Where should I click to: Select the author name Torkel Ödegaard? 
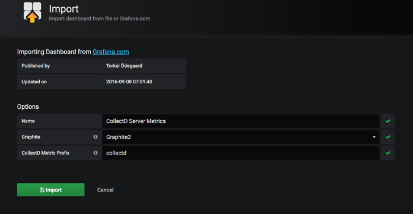124,66
